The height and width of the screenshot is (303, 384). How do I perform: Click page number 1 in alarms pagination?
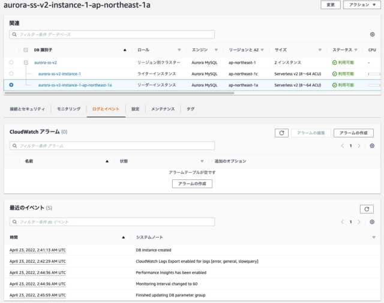tap(350, 146)
